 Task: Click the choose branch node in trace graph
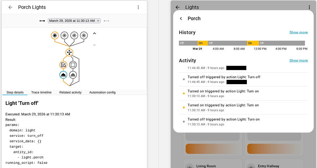click(69, 53)
